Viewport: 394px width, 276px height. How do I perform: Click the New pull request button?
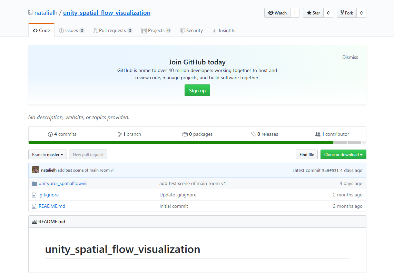click(x=88, y=155)
